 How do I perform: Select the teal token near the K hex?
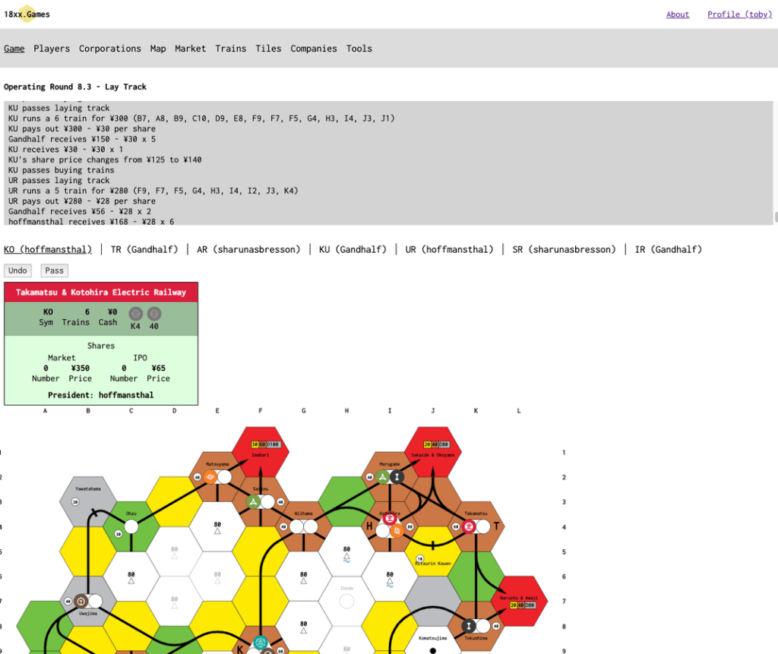[261, 641]
